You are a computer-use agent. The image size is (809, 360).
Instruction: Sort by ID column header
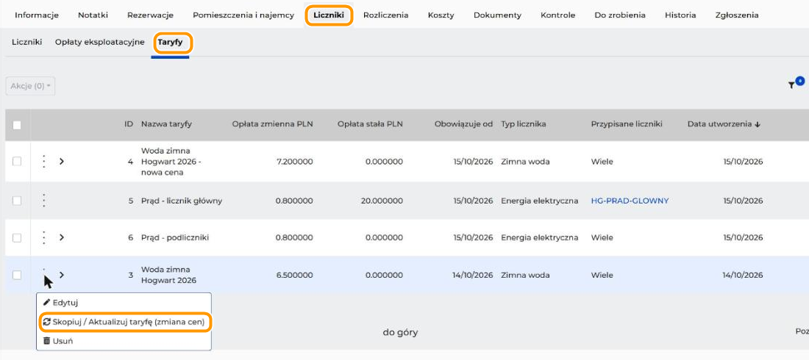(129, 124)
